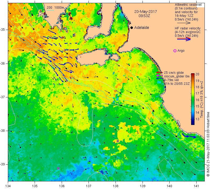210x189 pixels.
Task: Select the 'slocum_glider 0m' label
Action: [x=177, y=76]
